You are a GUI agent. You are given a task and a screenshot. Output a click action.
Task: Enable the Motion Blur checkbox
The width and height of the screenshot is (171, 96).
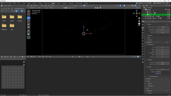(x=147, y=86)
